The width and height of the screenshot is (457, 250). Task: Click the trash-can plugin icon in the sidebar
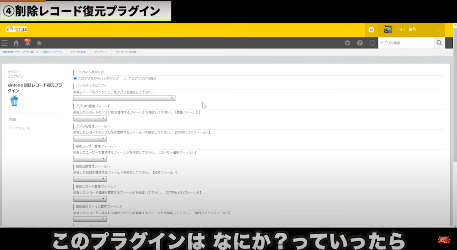(x=14, y=101)
